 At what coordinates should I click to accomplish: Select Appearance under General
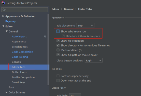tap(19, 42)
